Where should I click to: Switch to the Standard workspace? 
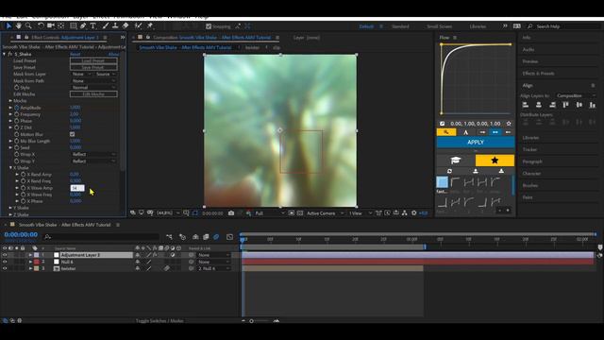pos(400,26)
